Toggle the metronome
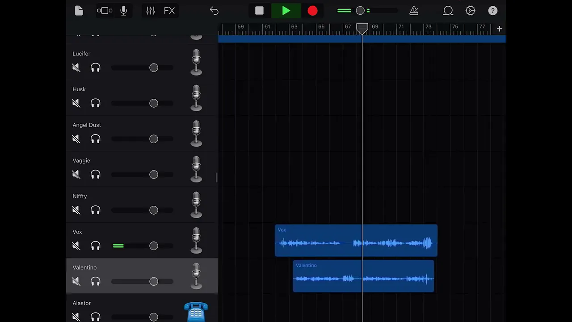 tap(414, 11)
